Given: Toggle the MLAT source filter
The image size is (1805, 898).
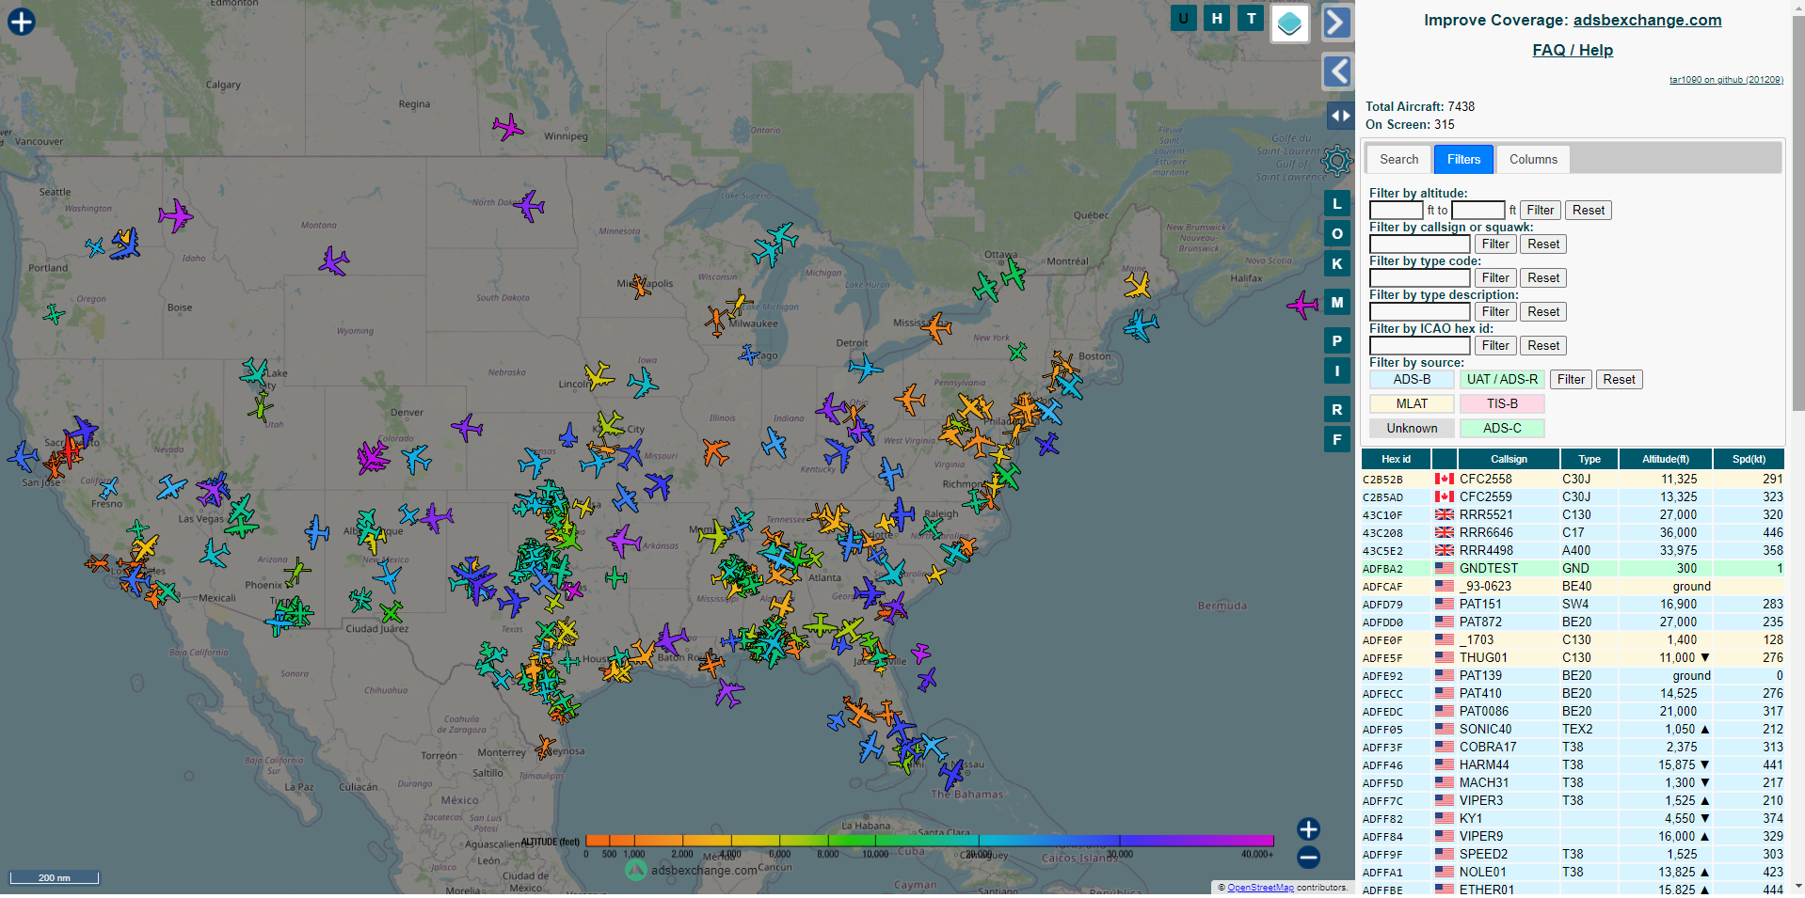Looking at the screenshot, I should (x=1412, y=403).
